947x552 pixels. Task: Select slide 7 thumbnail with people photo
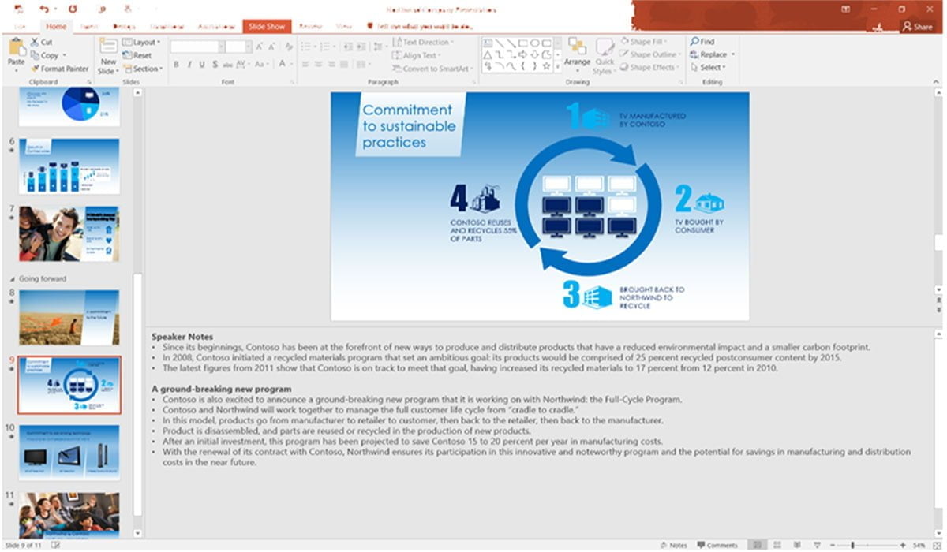(69, 233)
